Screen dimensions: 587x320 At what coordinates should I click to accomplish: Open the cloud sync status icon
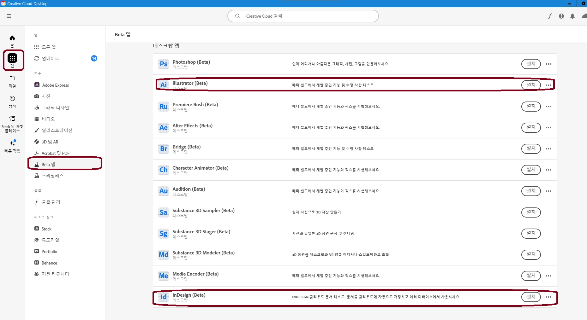584,16
